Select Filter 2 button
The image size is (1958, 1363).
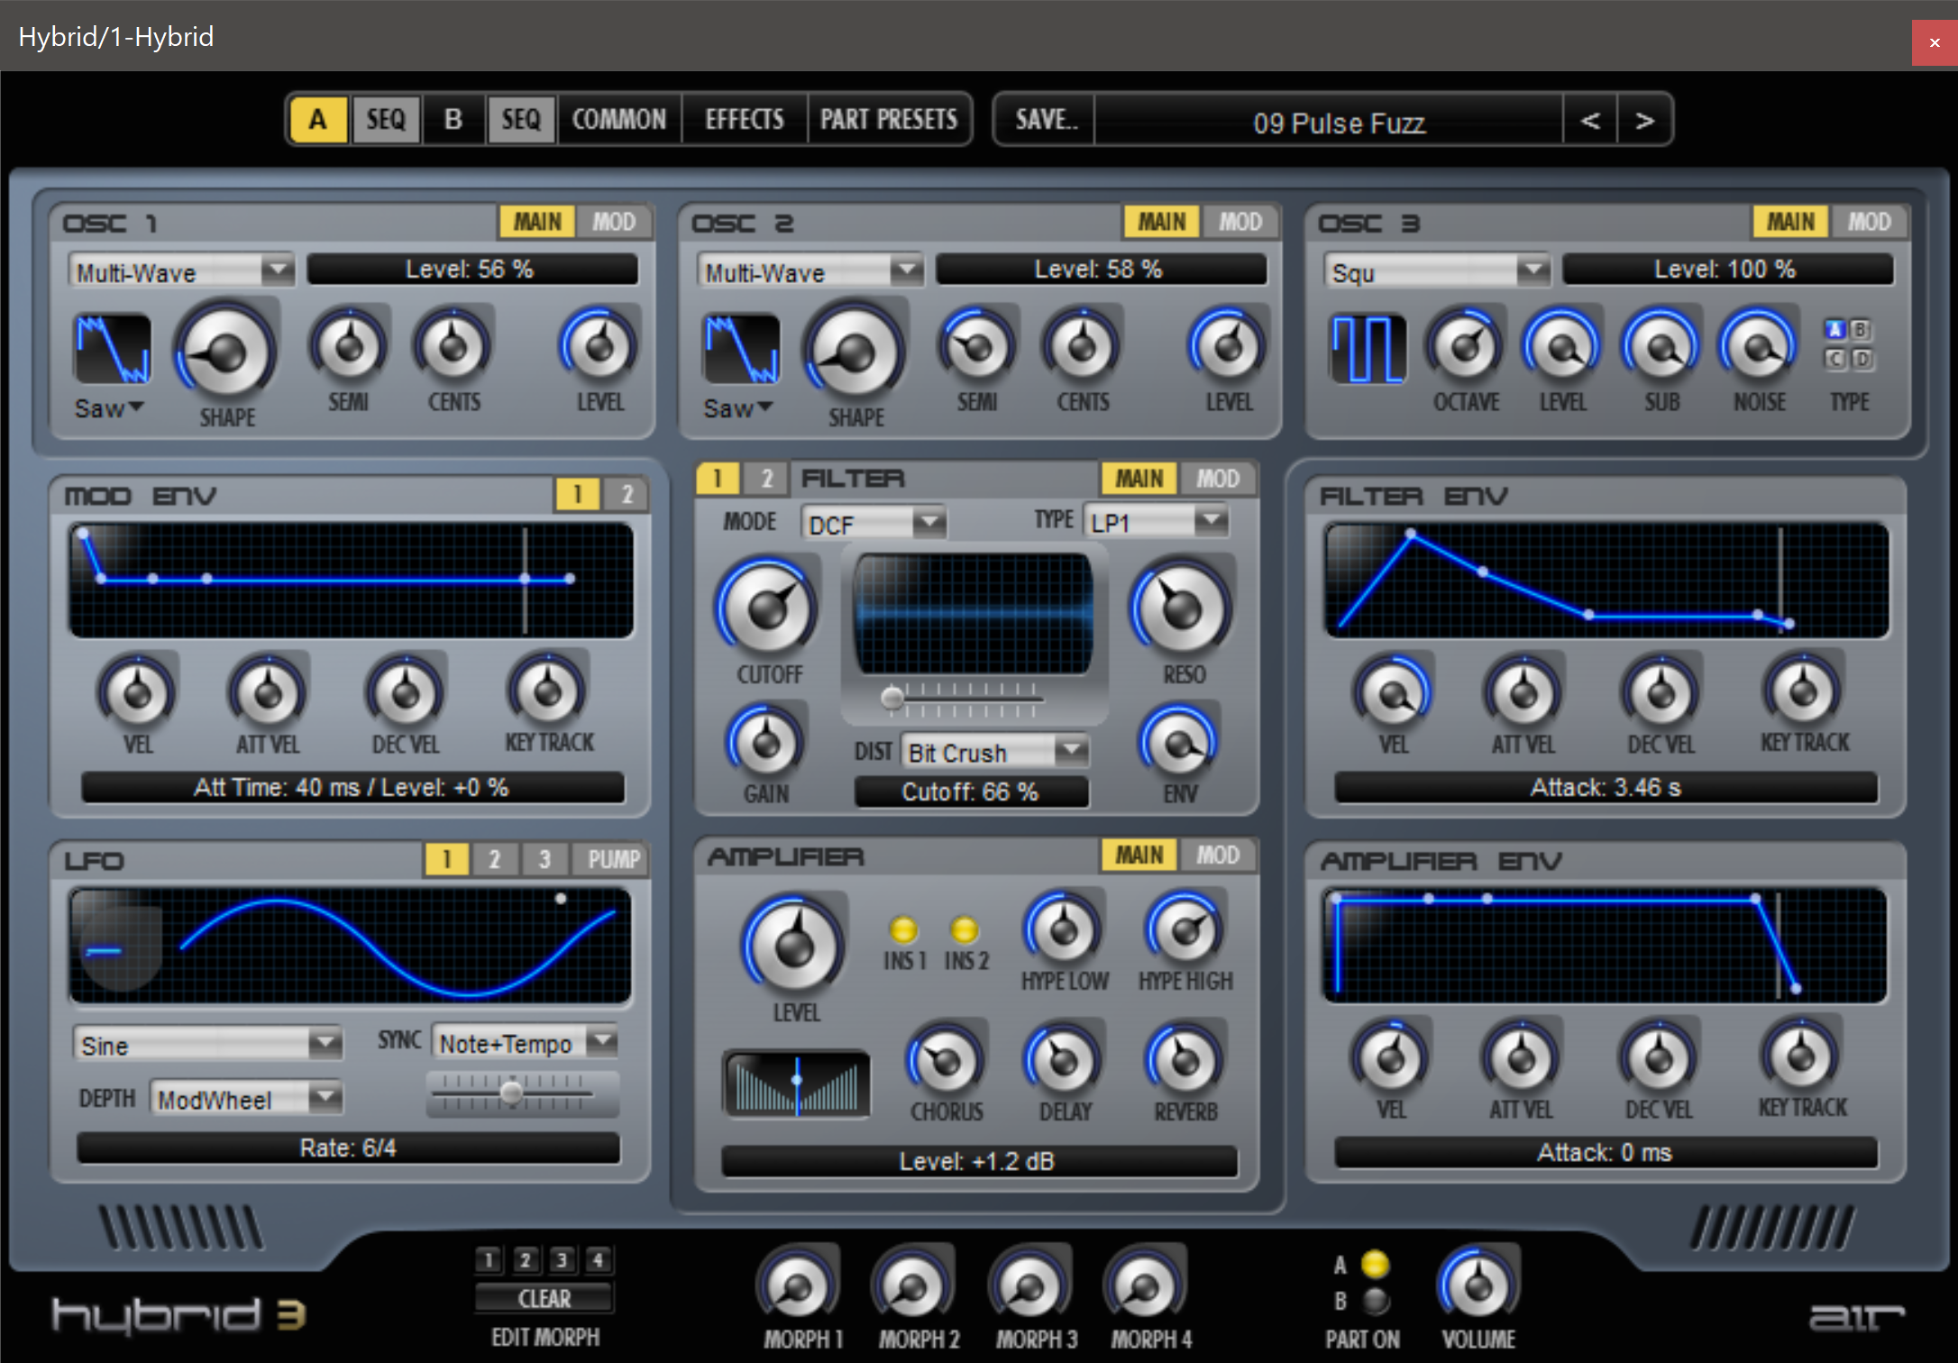765,479
